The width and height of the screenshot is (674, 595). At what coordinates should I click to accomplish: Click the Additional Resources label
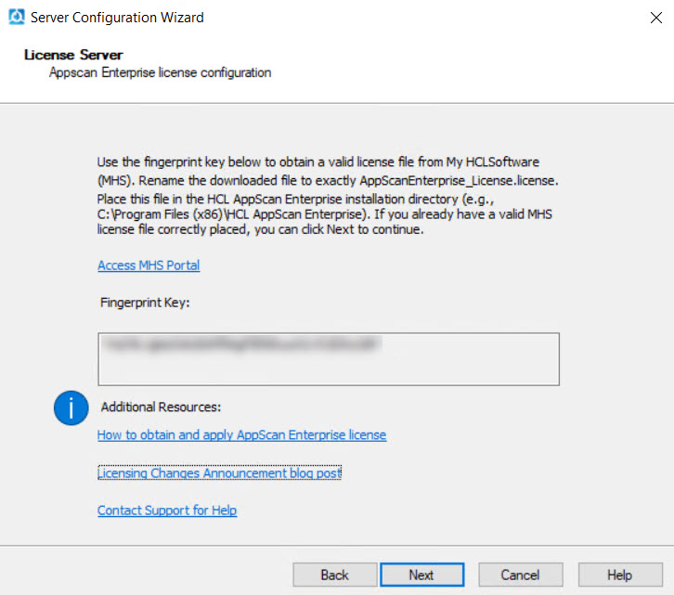click(x=161, y=407)
